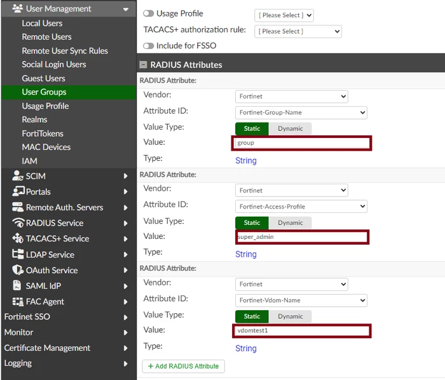Open Vendor dropdown above Fortinet-Group-Name
The width and height of the screenshot is (445, 380).
[291, 97]
